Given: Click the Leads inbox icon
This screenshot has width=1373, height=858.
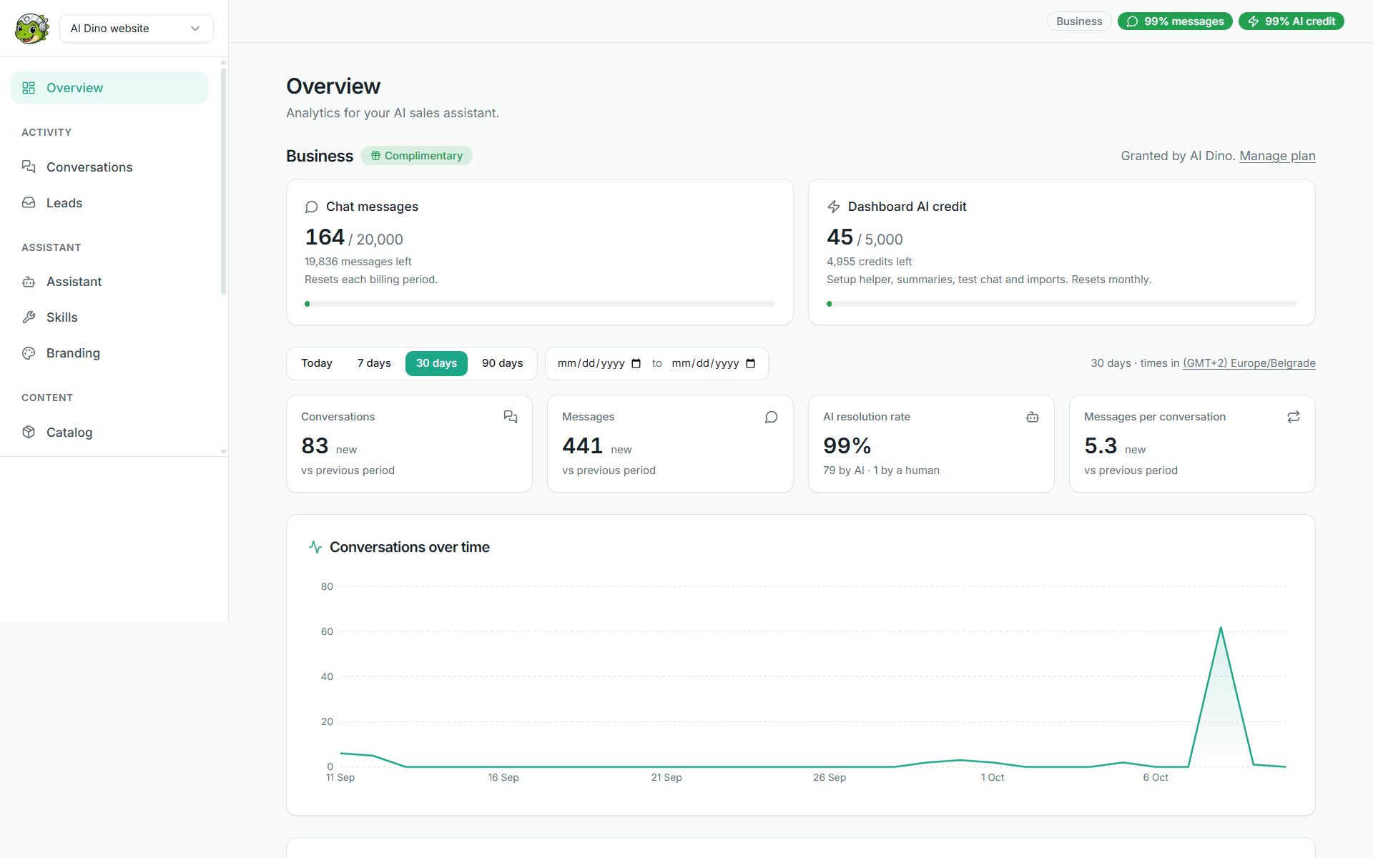Looking at the screenshot, I should click(29, 202).
